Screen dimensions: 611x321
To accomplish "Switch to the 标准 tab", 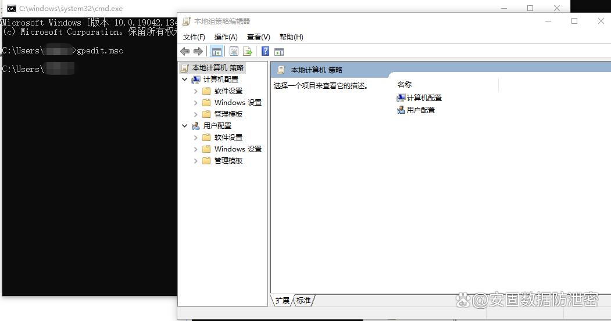I will pos(303,300).
